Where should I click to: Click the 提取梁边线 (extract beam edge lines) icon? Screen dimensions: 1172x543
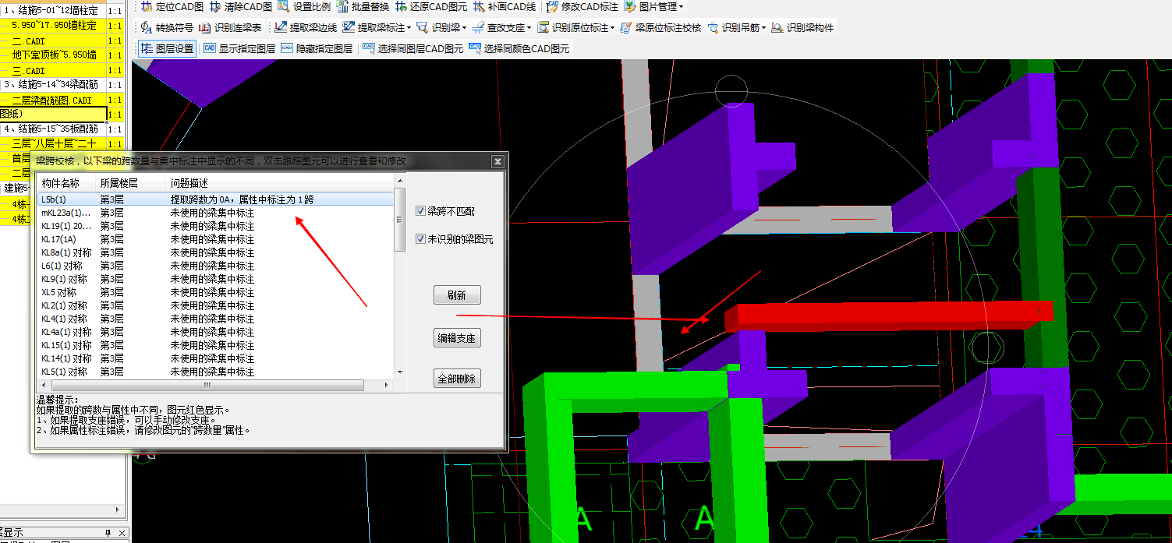click(281, 28)
